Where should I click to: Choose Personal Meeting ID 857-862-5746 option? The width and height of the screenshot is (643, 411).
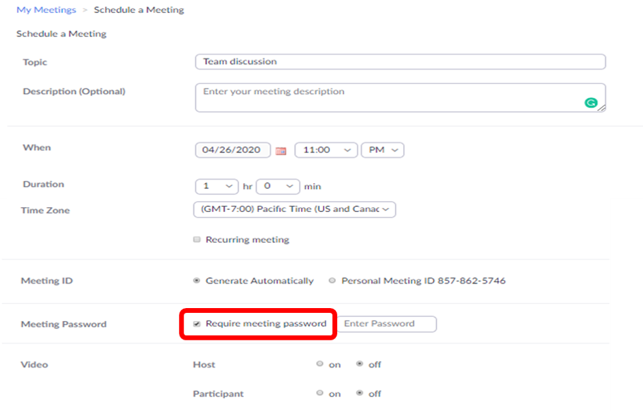(332, 281)
